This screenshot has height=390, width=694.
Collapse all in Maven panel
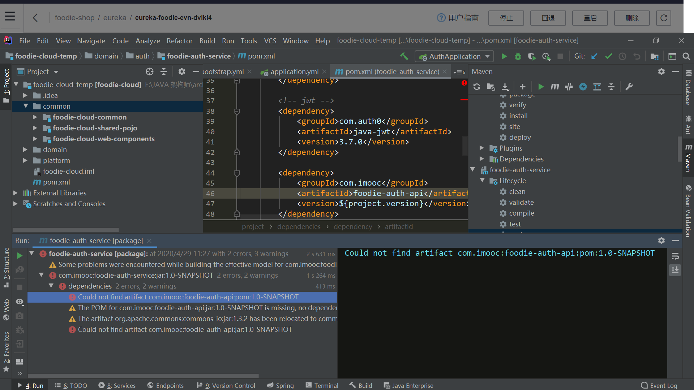[x=611, y=87]
